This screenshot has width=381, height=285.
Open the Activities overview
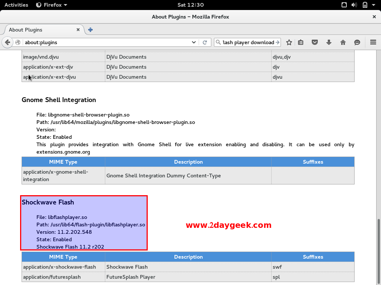(16, 5)
